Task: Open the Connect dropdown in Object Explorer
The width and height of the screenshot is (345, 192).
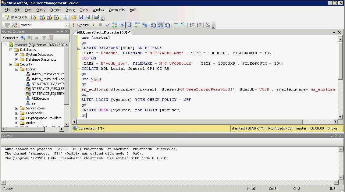Action: 10,38
